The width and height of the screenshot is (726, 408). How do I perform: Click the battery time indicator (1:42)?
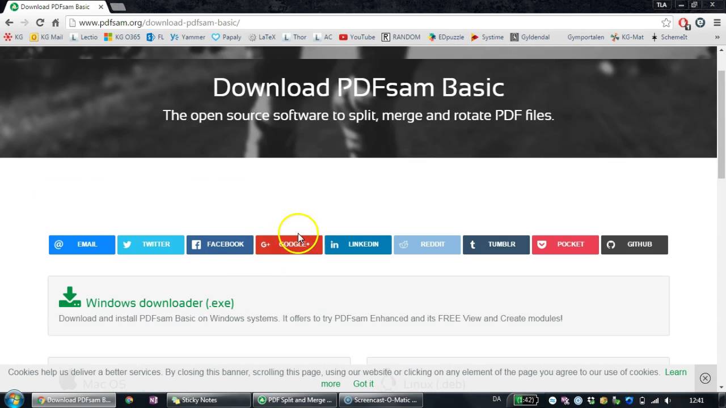[526, 400]
